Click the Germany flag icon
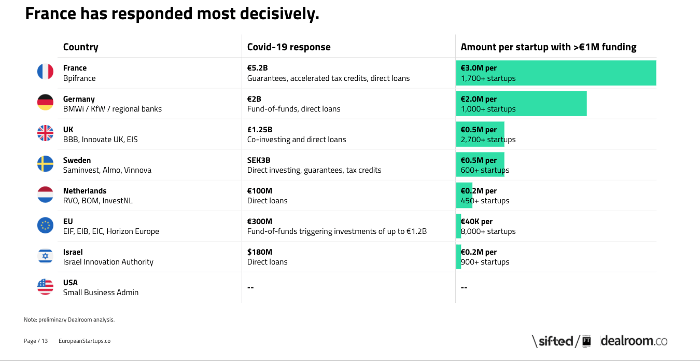This screenshot has height=361, width=700. point(45,102)
